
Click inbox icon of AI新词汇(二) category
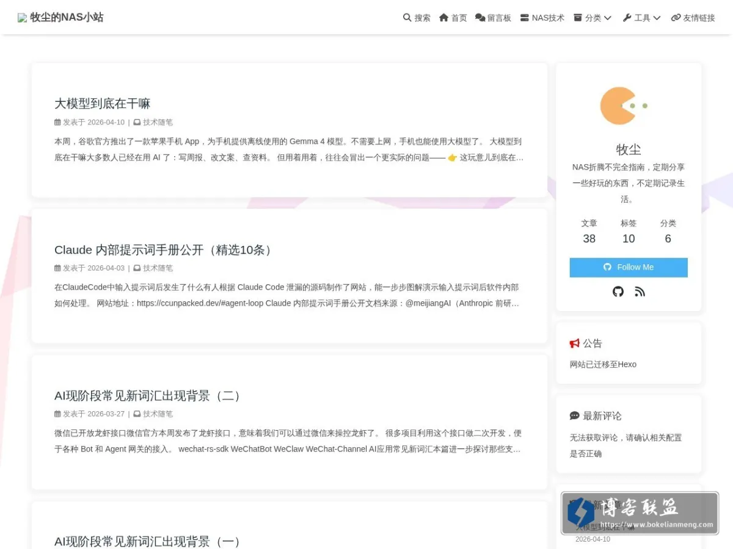coord(137,414)
